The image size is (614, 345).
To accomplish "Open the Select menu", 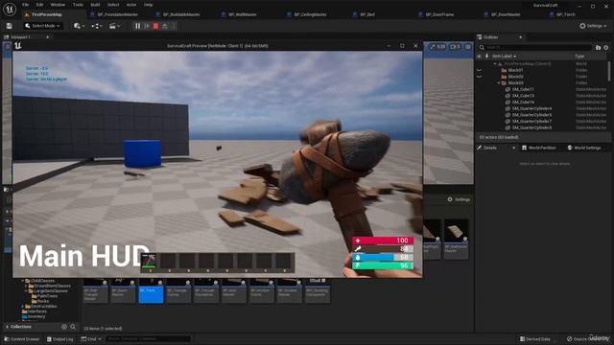I will coord(113,5).
